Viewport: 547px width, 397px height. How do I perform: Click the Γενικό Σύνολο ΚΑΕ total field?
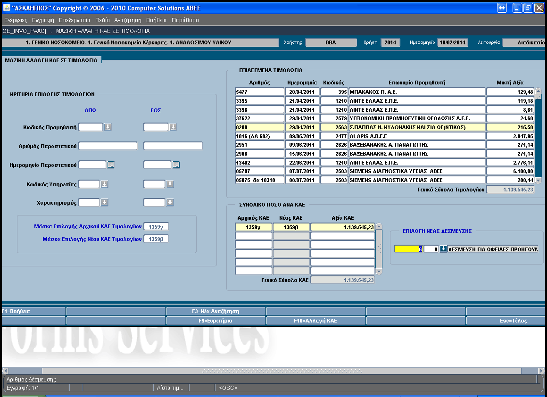point(342,280)
